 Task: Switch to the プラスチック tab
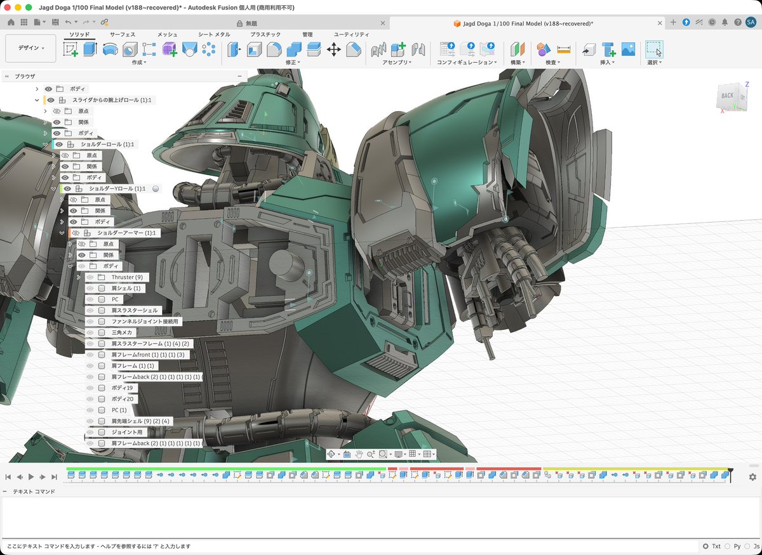(x=266, y=34)
